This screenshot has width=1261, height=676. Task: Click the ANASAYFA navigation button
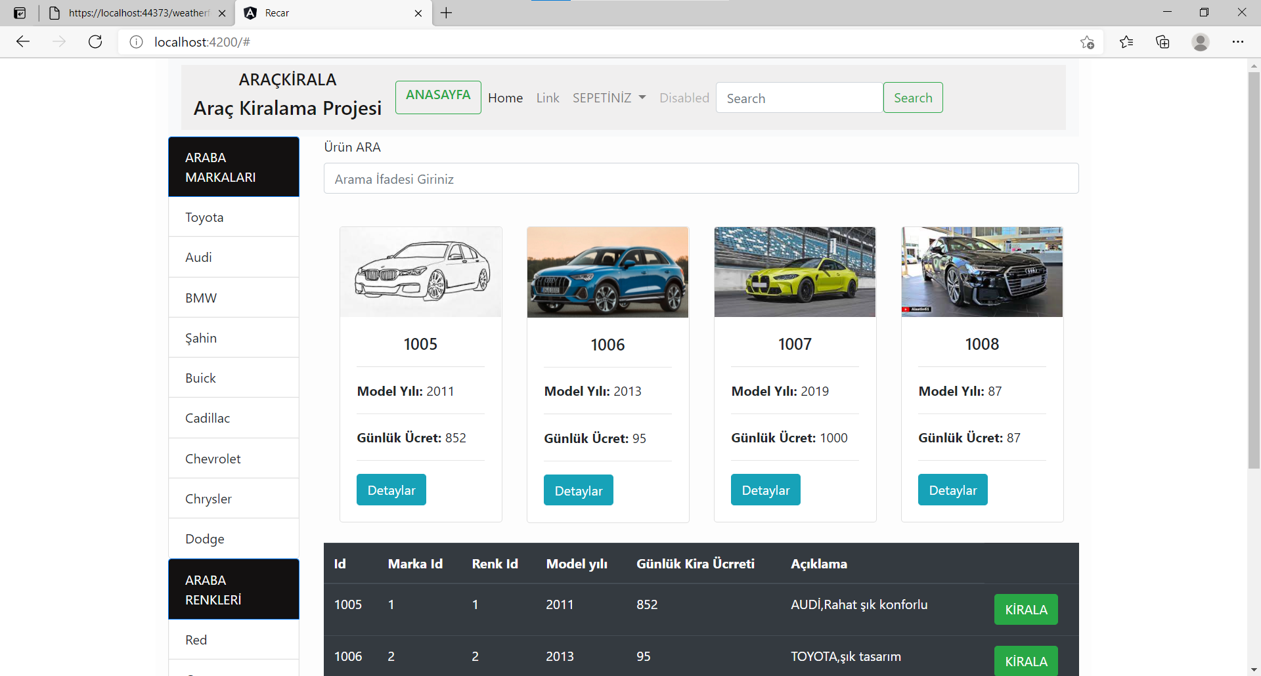pos(437,97)
